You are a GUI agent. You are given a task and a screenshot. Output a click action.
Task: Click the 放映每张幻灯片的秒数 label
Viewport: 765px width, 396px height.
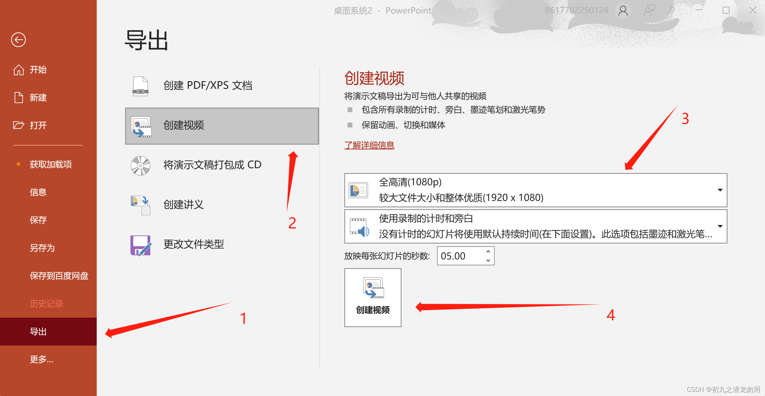click(387, 256)
